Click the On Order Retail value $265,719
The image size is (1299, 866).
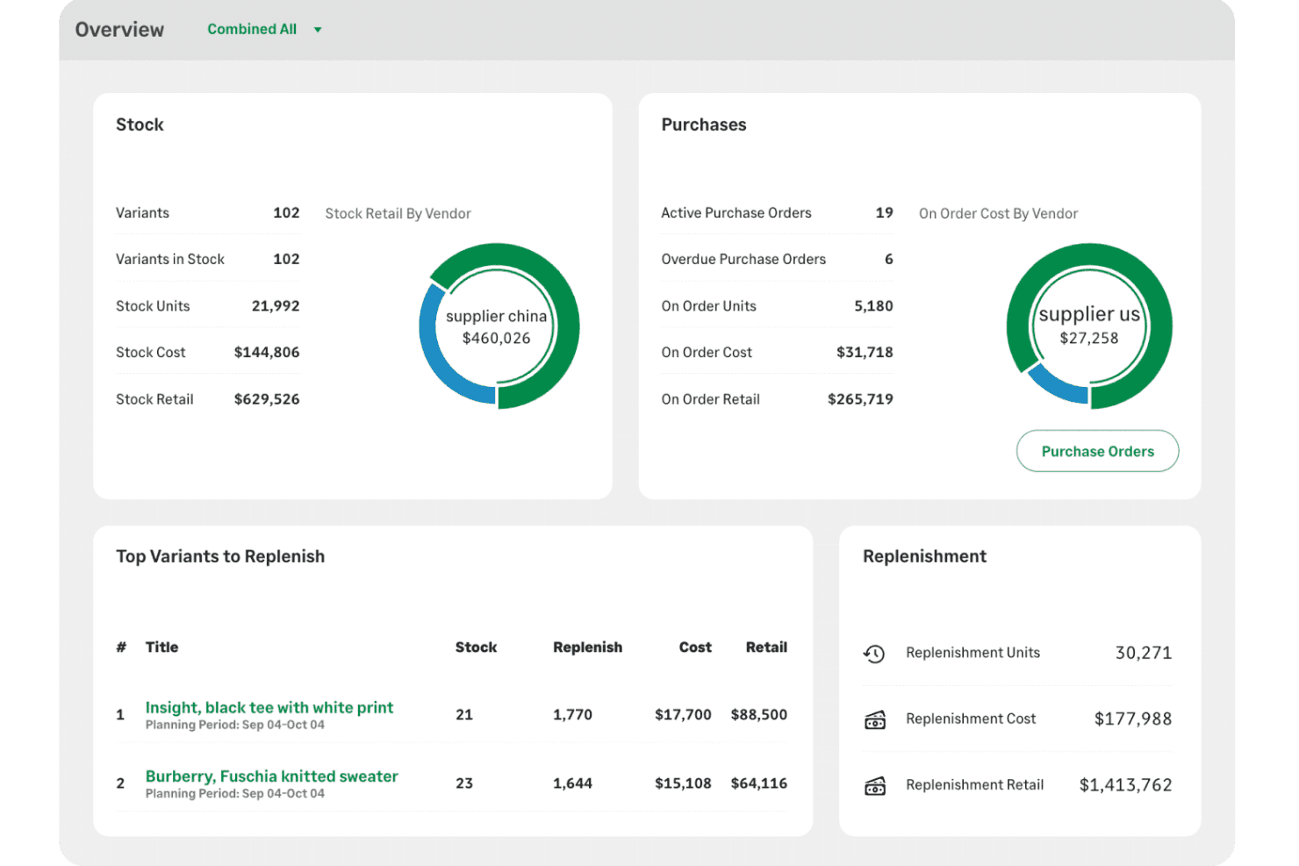pos(860,399)
